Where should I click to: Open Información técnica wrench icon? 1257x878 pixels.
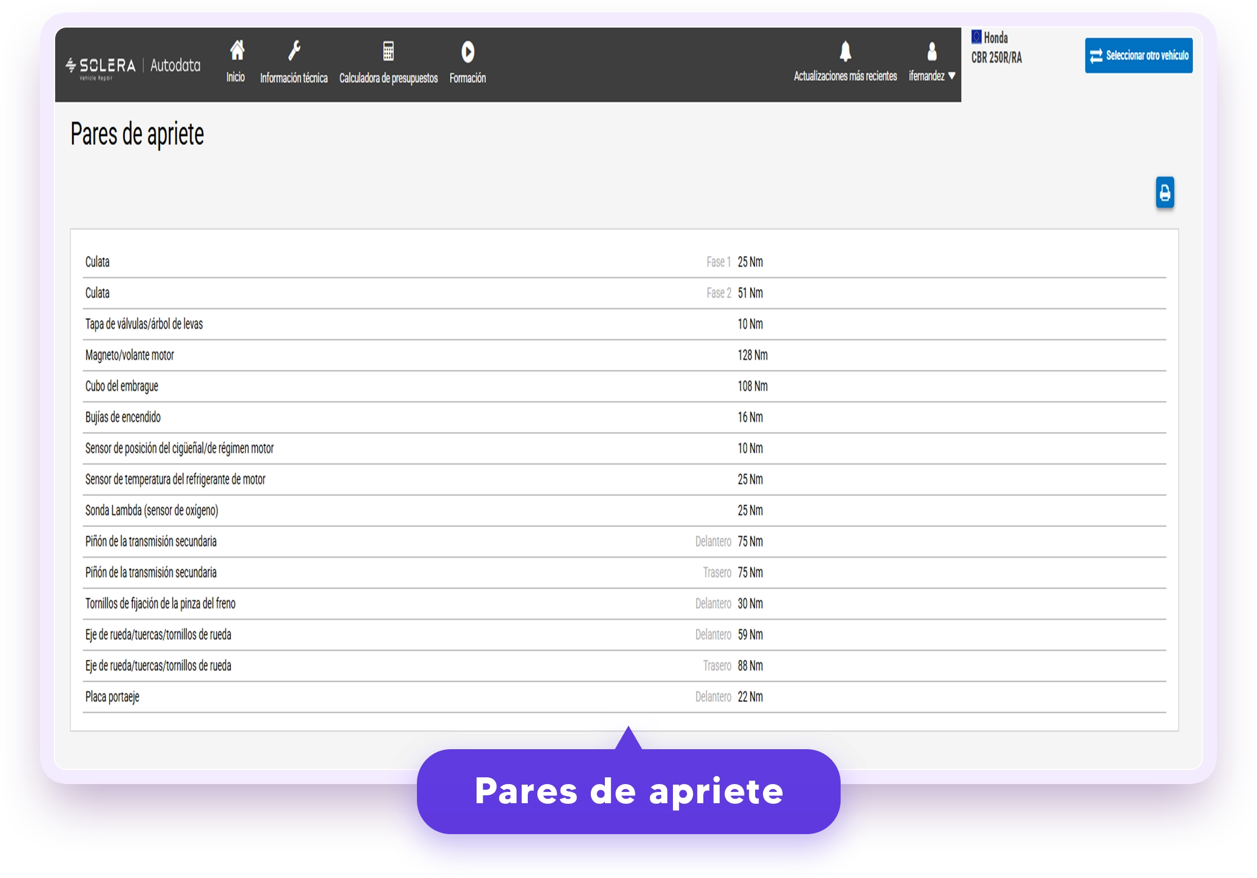[x=294, y=51]
